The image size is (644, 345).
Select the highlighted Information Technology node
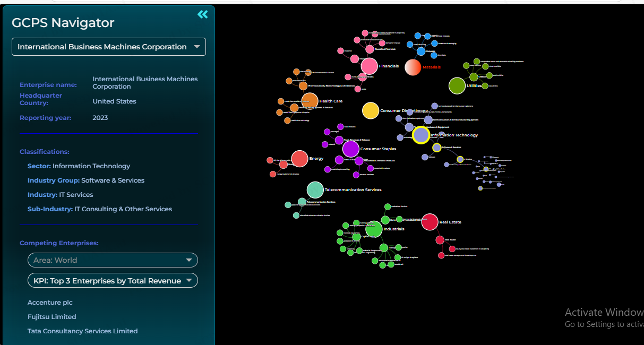point(421,135)
